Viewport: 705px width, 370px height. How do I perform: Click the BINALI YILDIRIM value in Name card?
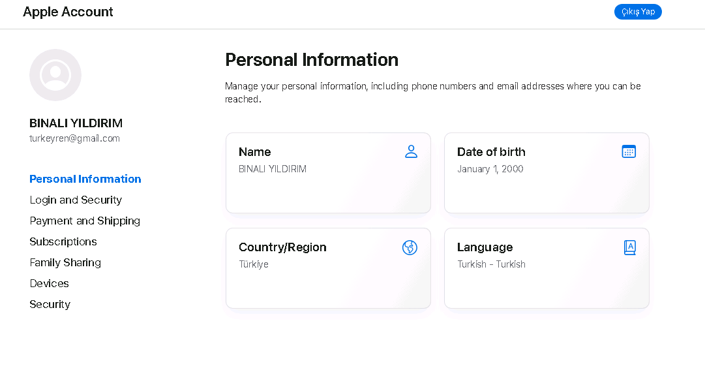click(x=273, y=169)
